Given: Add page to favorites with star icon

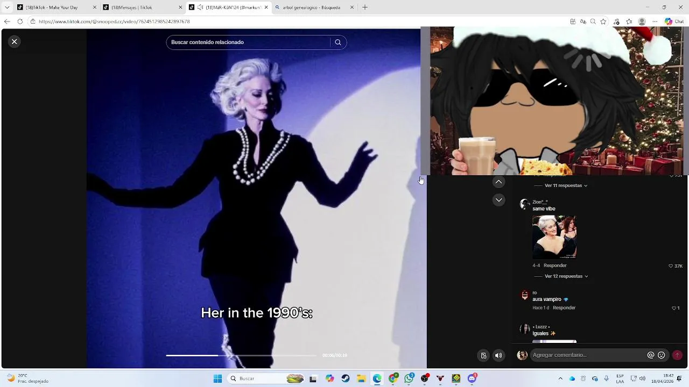Looking at the screenshot, I should click(x=603, y=21).
